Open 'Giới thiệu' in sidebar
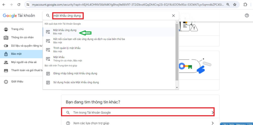Image resolution: width=253 pixels, height=125 pixels. (x=21, y=82)
